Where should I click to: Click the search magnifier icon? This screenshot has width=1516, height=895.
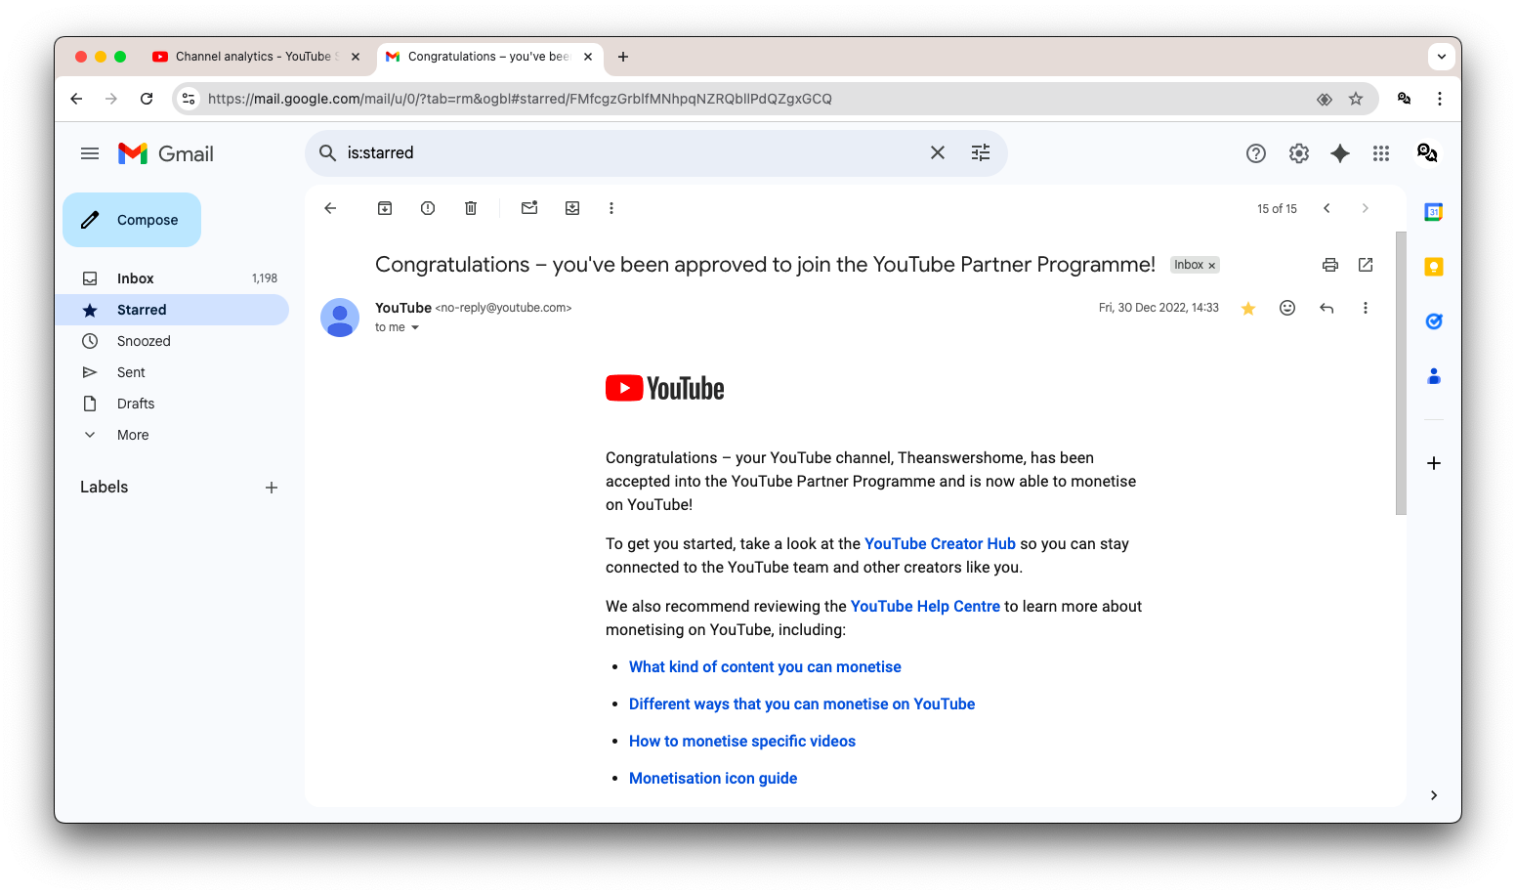click(328, 152)
